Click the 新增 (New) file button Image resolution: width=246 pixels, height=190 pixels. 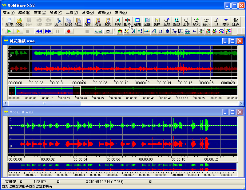point(9,21)
